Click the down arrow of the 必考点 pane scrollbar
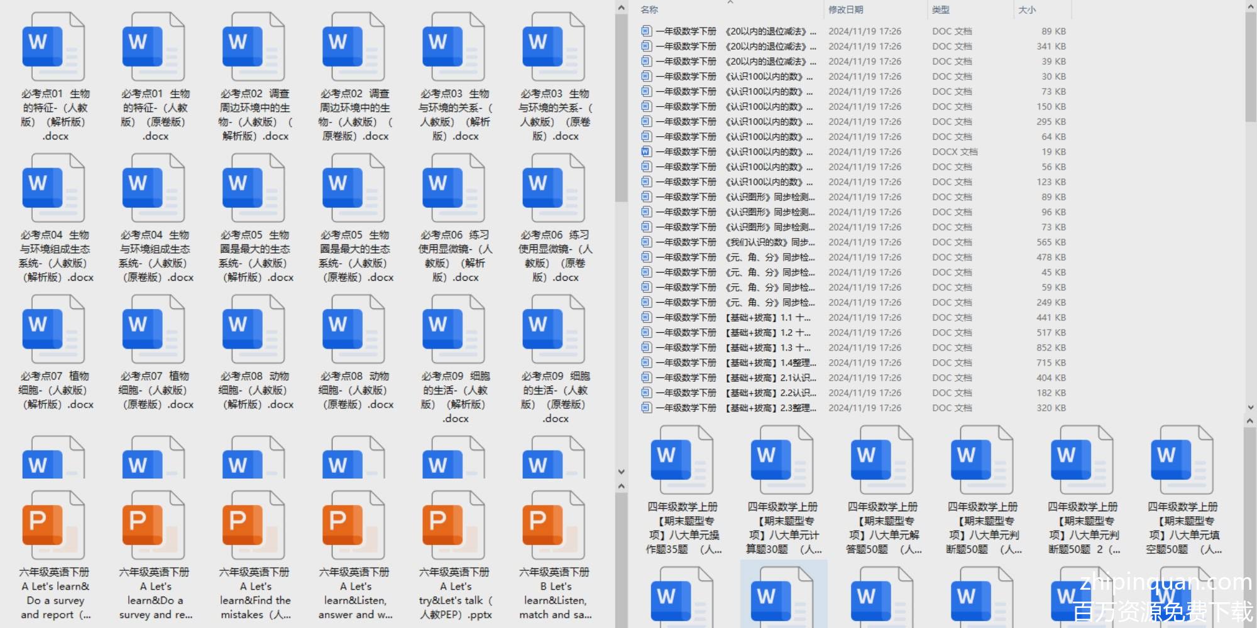This screenshot has height=628, width=1257. click(622, 471)
